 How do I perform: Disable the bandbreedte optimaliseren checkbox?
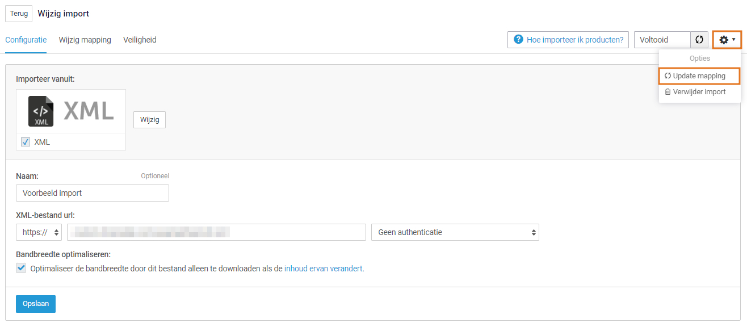tap(21, 267)
